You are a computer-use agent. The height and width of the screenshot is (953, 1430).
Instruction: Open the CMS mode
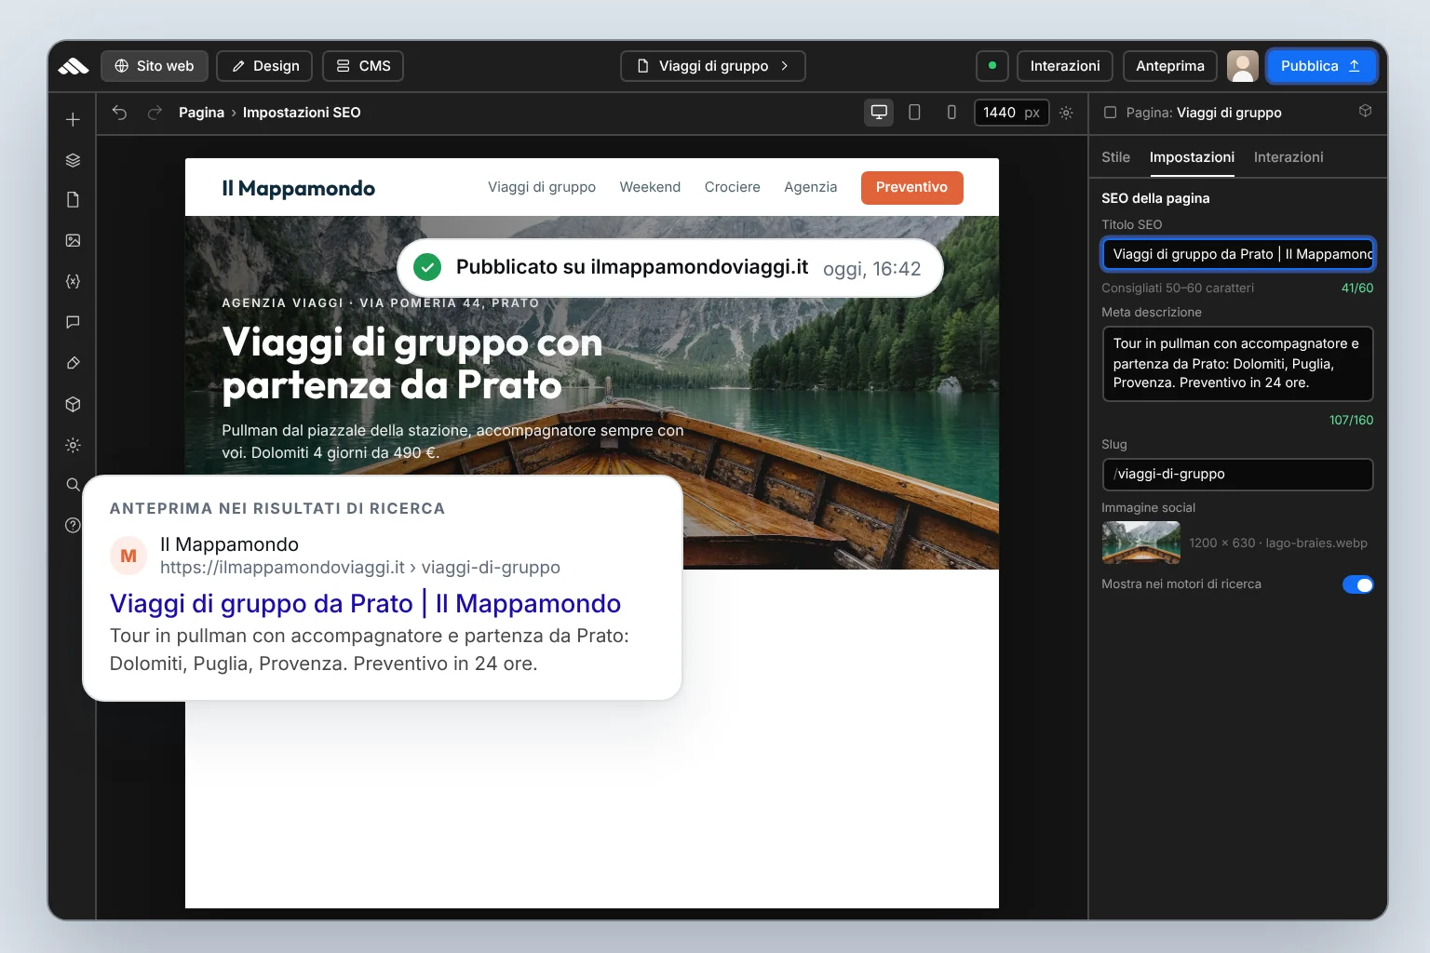coord(363,66)
